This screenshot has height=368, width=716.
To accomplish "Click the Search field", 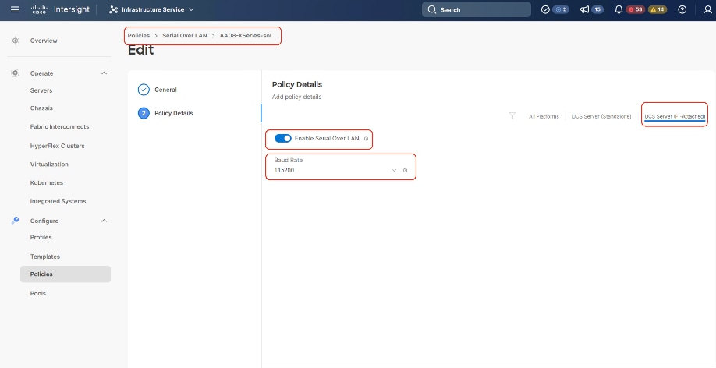I will click(477, 9).
